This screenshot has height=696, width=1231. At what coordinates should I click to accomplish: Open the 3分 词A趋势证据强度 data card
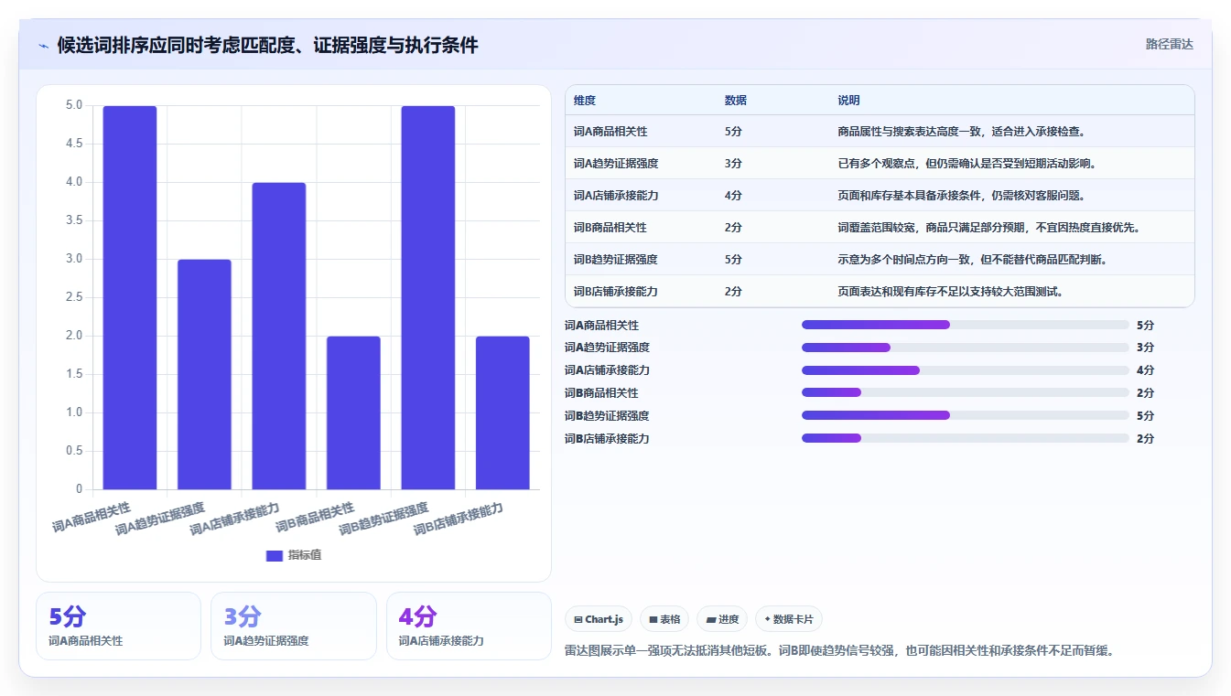[294, 626]
